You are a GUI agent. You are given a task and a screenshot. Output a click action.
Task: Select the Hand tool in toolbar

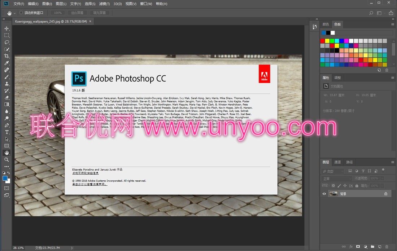(6, 153)
